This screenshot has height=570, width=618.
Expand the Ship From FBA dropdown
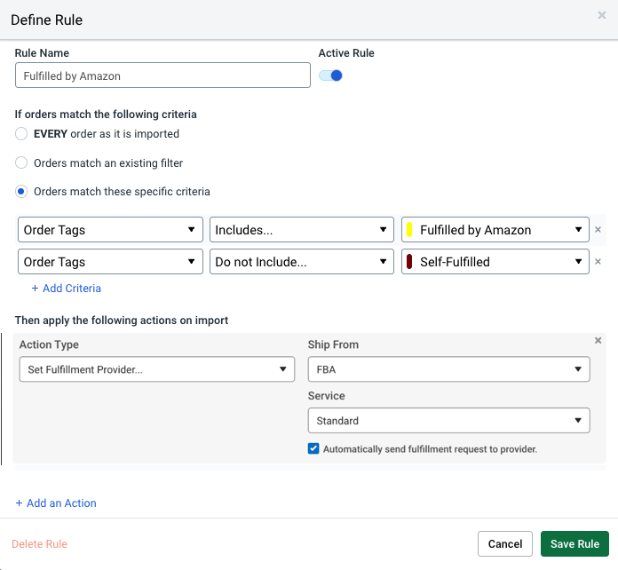[x=448, y=369]
